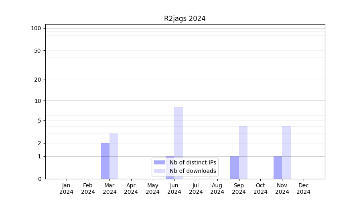This screenshot has height=201, width=361.
Task: Select the tall June downloads bar
Action: click(x=178, y=133)
